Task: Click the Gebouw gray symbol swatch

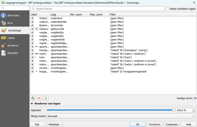Action: point(37,29)
